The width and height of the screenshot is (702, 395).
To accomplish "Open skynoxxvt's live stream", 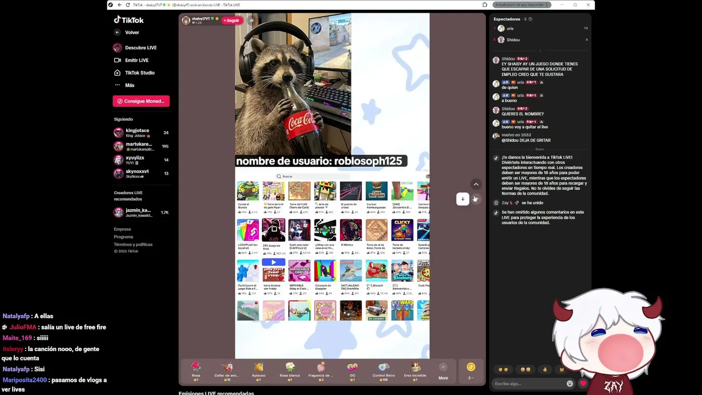I will coord(141,173).
